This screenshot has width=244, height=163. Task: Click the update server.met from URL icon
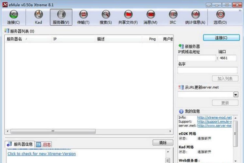tap(181, 87)
